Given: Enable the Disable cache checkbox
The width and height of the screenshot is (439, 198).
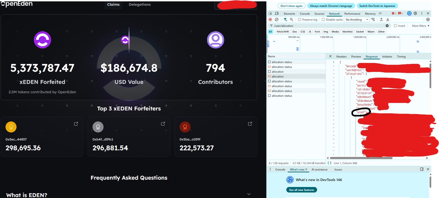Looking at the screenshot, I should (323, 20).
